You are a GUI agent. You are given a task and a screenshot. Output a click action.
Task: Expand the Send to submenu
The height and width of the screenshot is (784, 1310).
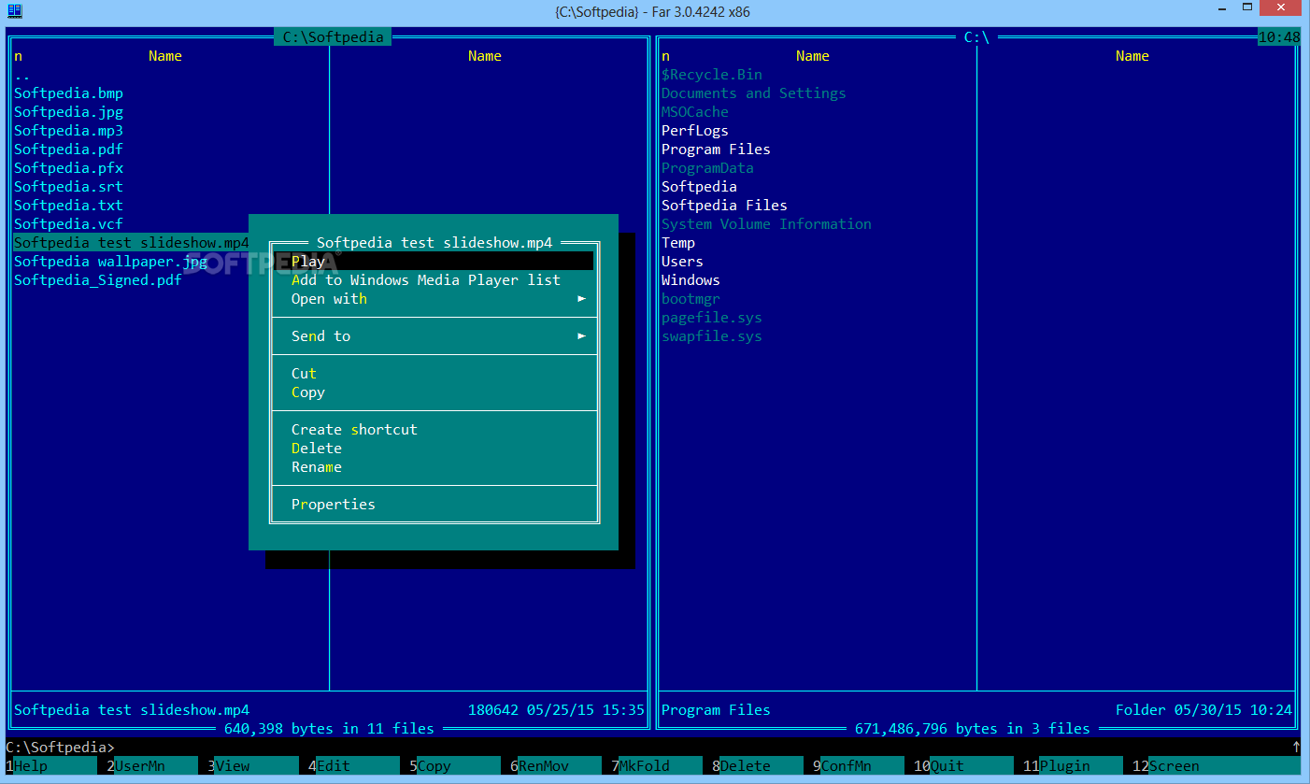[433, 336]
